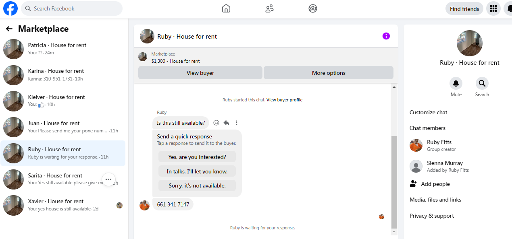The height and width of the screenshot is (239, 512).
Task: React with the emoji icon on message
Action: [x=216, y=123]
